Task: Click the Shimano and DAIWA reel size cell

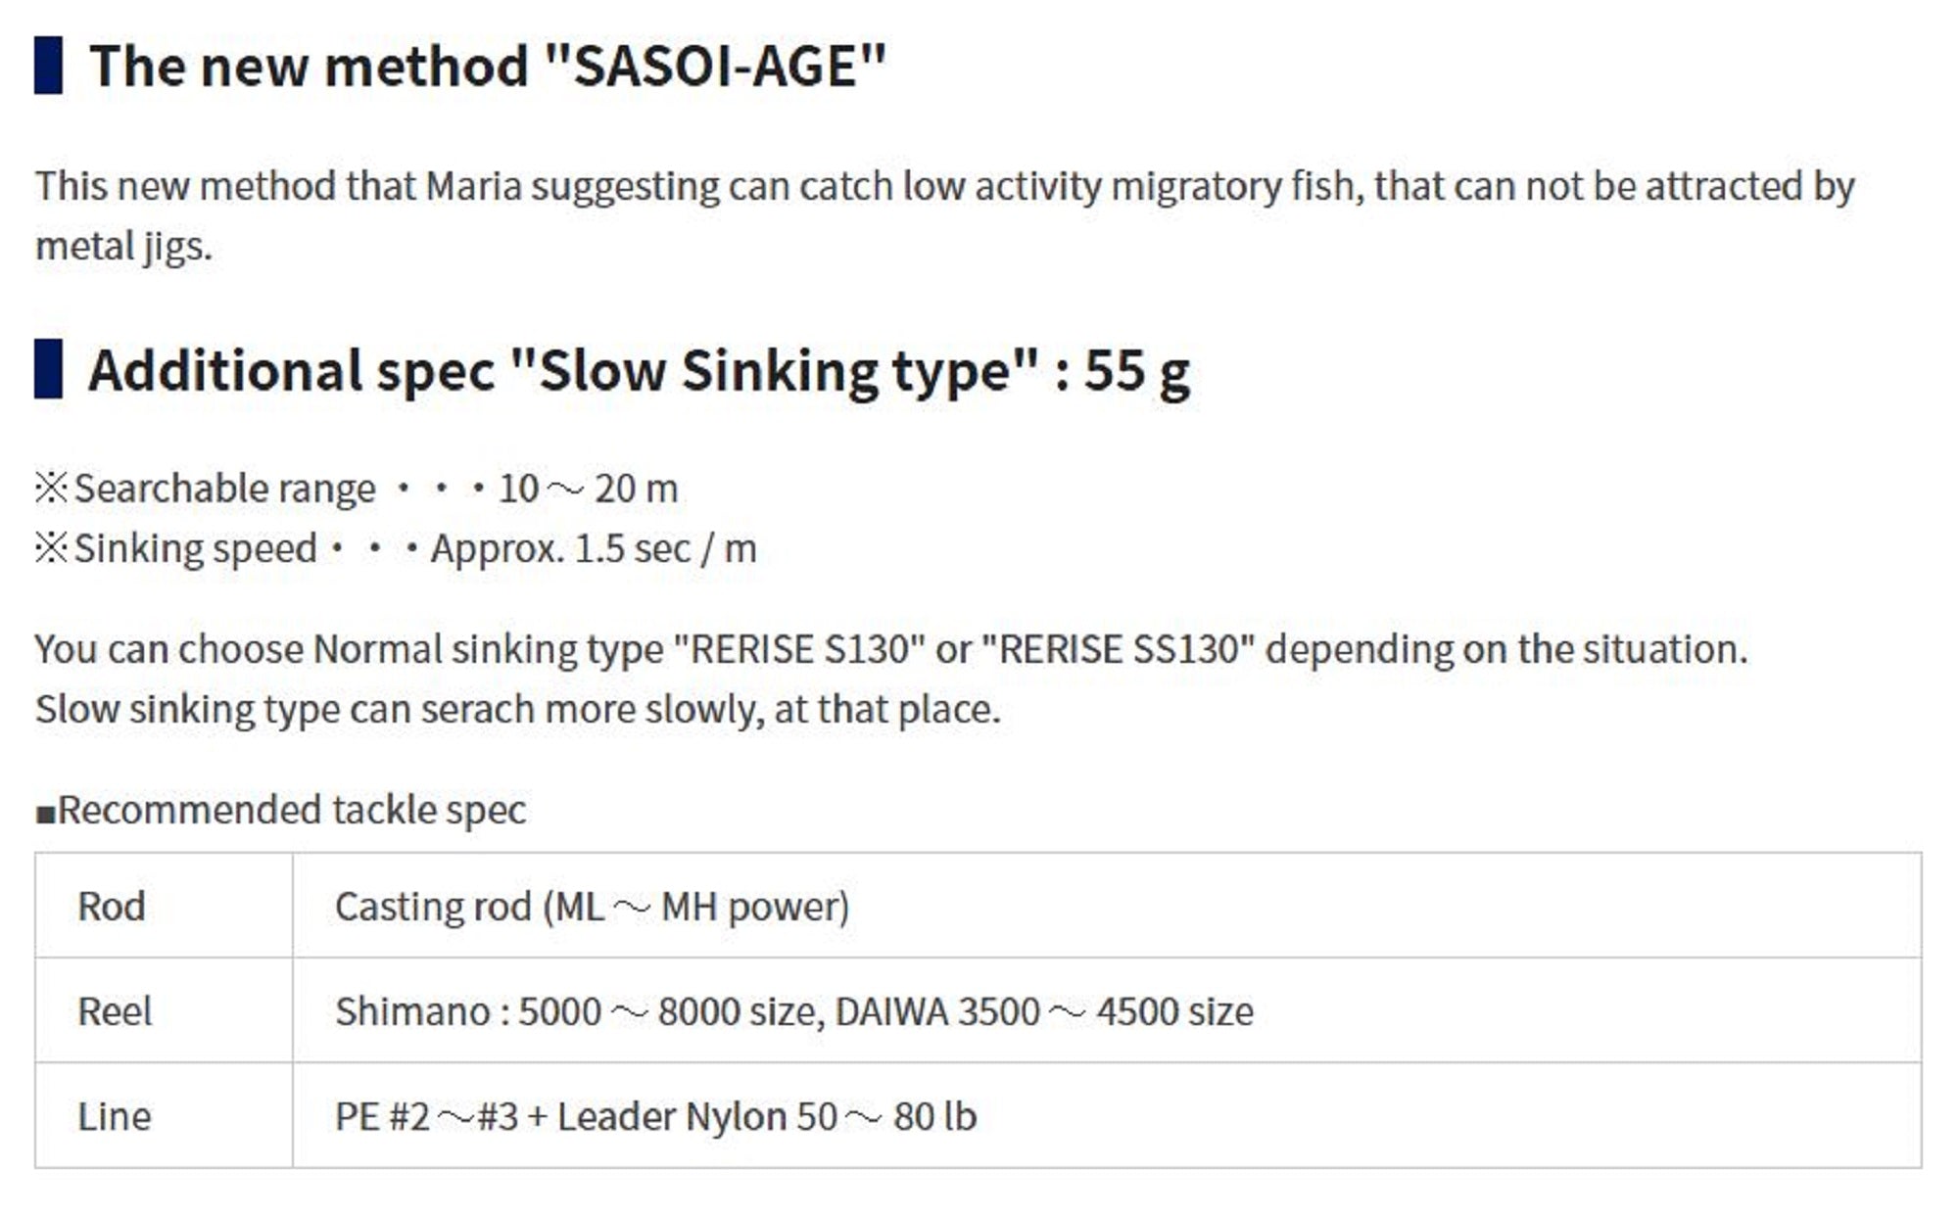Action: coord(793,1011)
